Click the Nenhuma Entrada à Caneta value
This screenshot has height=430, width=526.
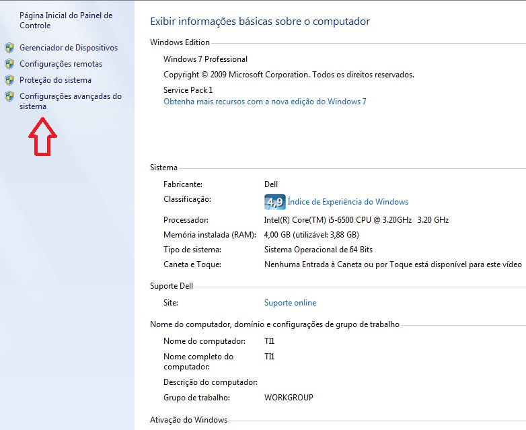393,264
